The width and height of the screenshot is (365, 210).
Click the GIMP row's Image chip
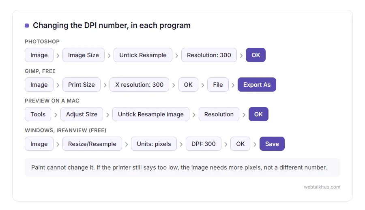coord(39,84)
